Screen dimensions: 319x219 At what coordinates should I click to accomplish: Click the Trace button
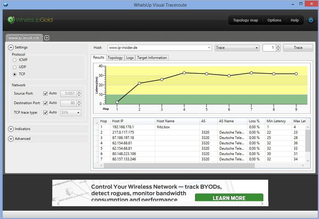click(298, 48)
